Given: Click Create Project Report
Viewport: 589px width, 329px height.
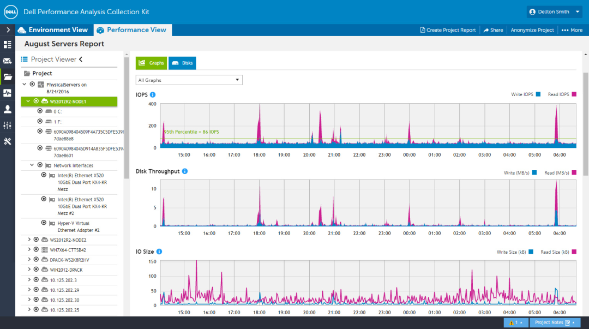Looking at the screenshot, I should pyautogui.click(x=448, y=30).
